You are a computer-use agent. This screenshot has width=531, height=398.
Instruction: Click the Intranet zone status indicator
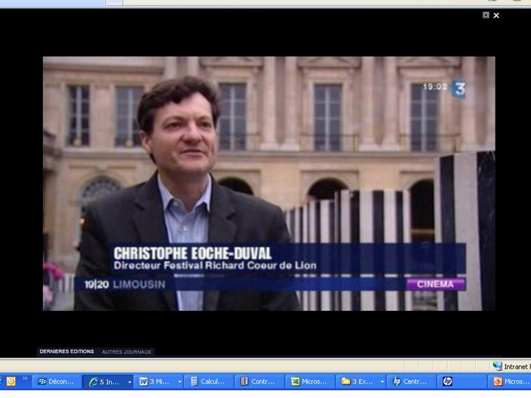(511, 366)
